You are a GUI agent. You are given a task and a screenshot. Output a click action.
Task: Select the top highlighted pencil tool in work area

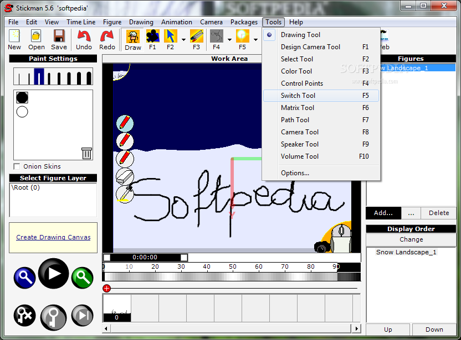tap(125, 123)
